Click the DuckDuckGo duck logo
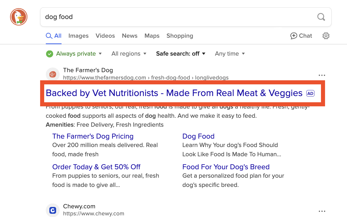The image size is (347, 217). pos(19,17)
